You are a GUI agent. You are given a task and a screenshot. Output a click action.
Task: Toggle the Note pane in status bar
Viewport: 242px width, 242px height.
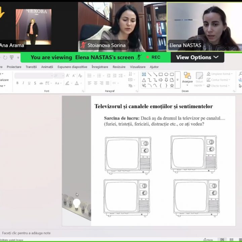coord(208,240)
